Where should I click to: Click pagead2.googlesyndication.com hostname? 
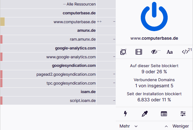(66, 74)
